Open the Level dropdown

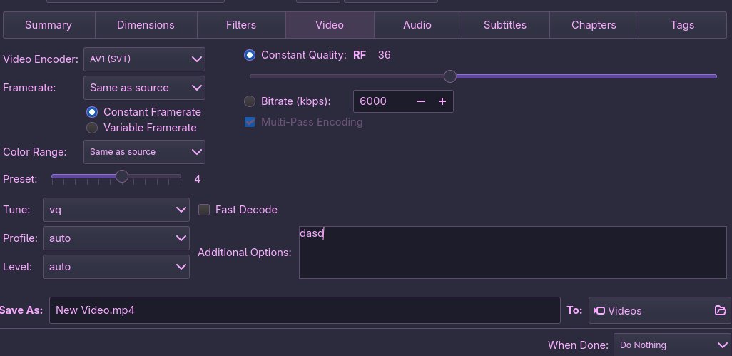[116, 267]
